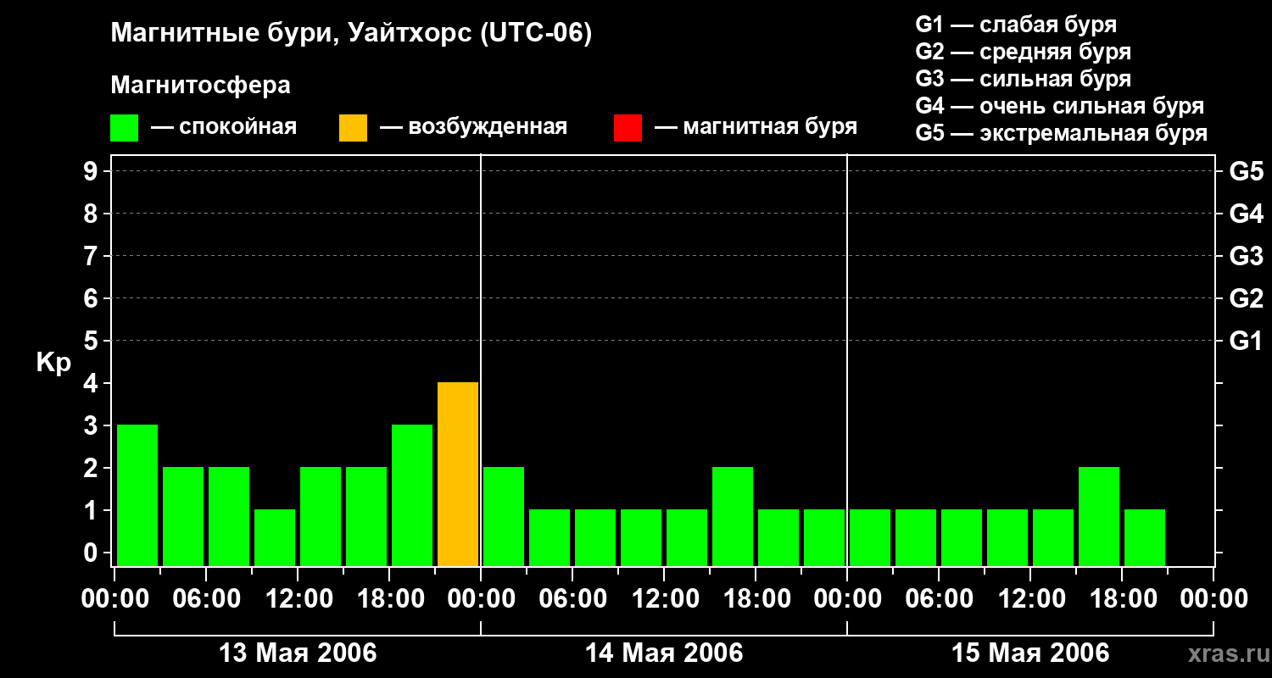Screen dimensions: 1272x678
Task: Click 'G3 — сильная буря' legend line
Action: coord(1024,79)
